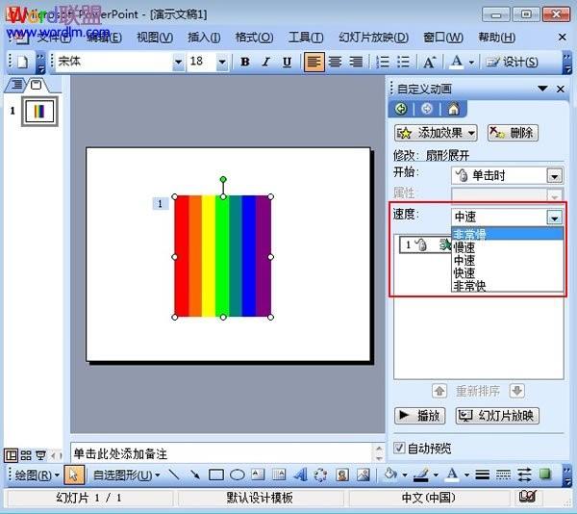Choose 慢速 speed option
Viewport: 577px width, 514px height.
coord(508,246)
